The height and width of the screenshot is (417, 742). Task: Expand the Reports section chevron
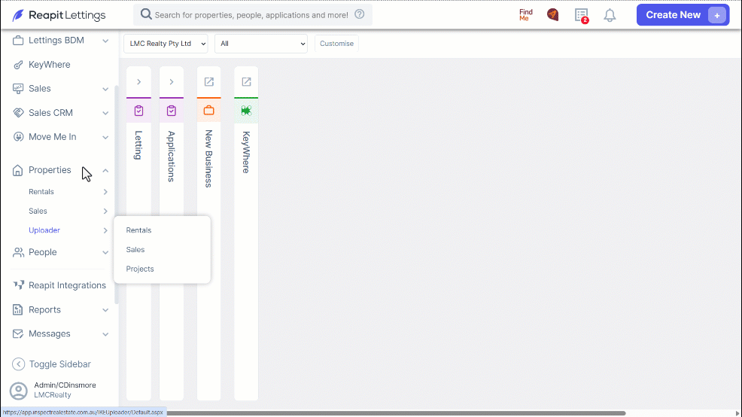click(x=105, y=310)
